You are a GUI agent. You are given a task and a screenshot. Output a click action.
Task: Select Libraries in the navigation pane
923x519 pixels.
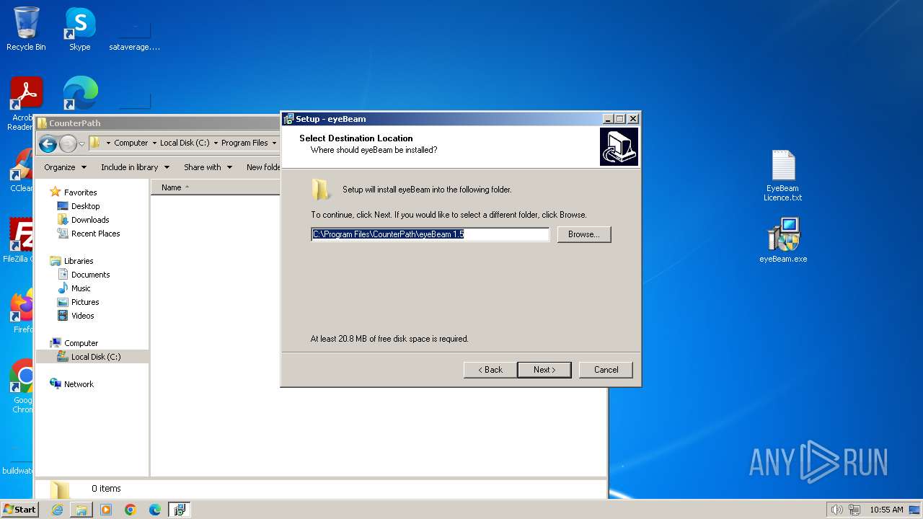(79, 261)
